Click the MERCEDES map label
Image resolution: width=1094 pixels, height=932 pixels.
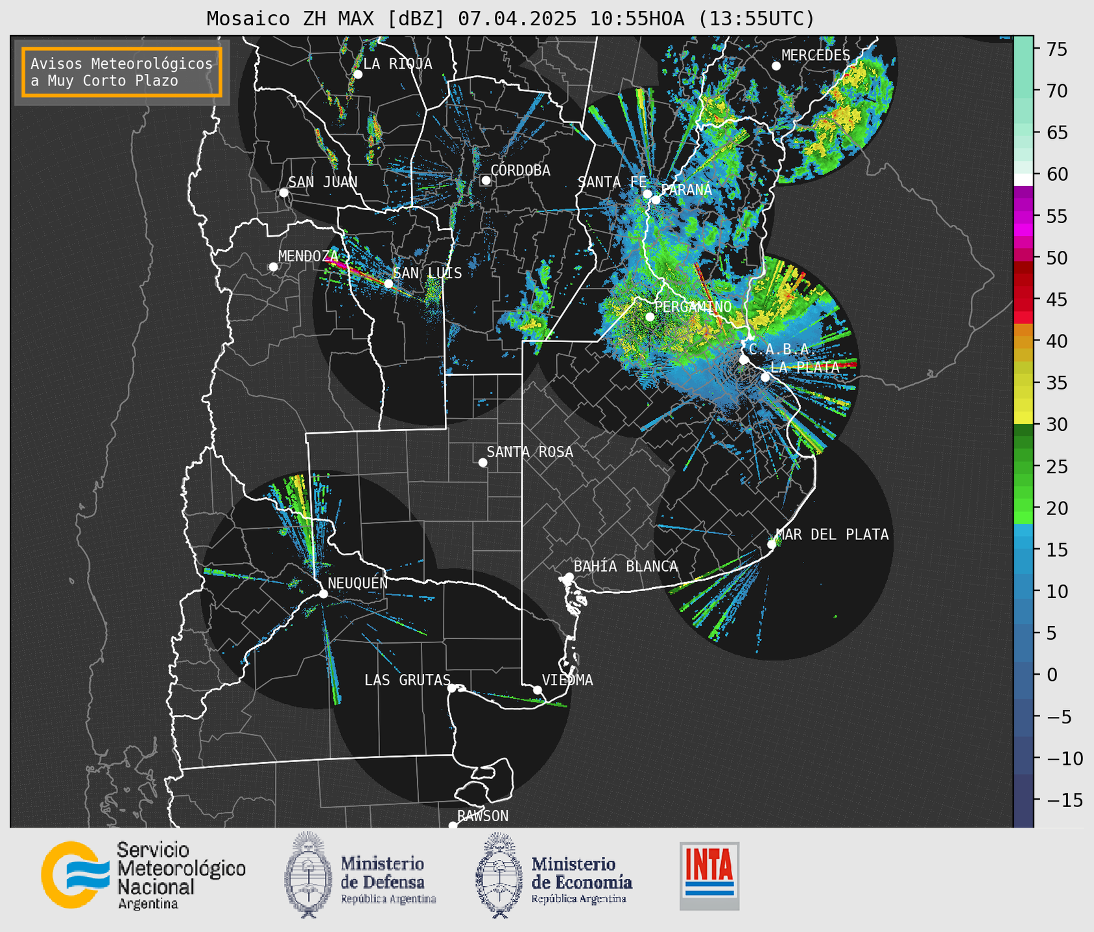pos(816,55)
